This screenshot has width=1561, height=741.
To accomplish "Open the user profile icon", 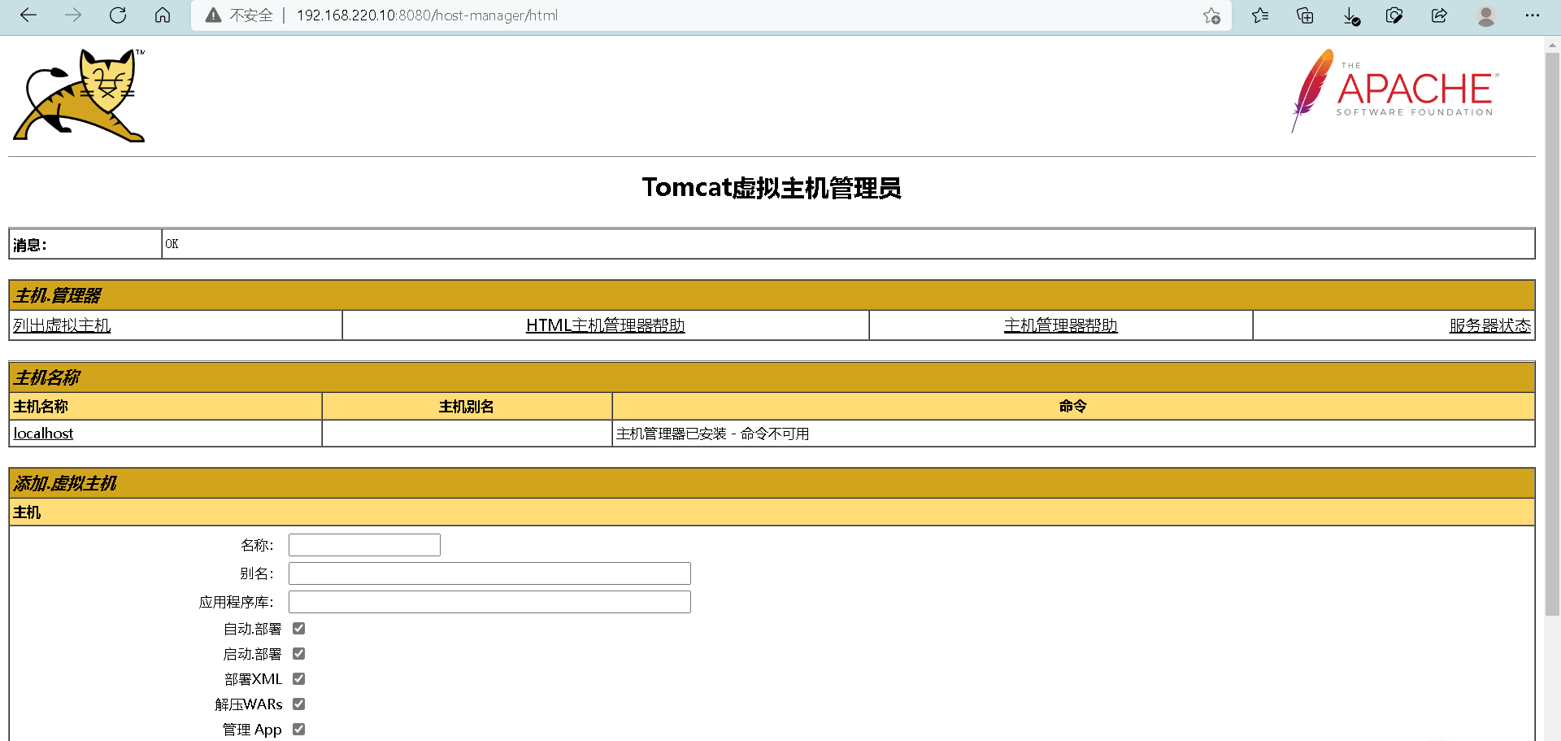I will (1486, 15).
